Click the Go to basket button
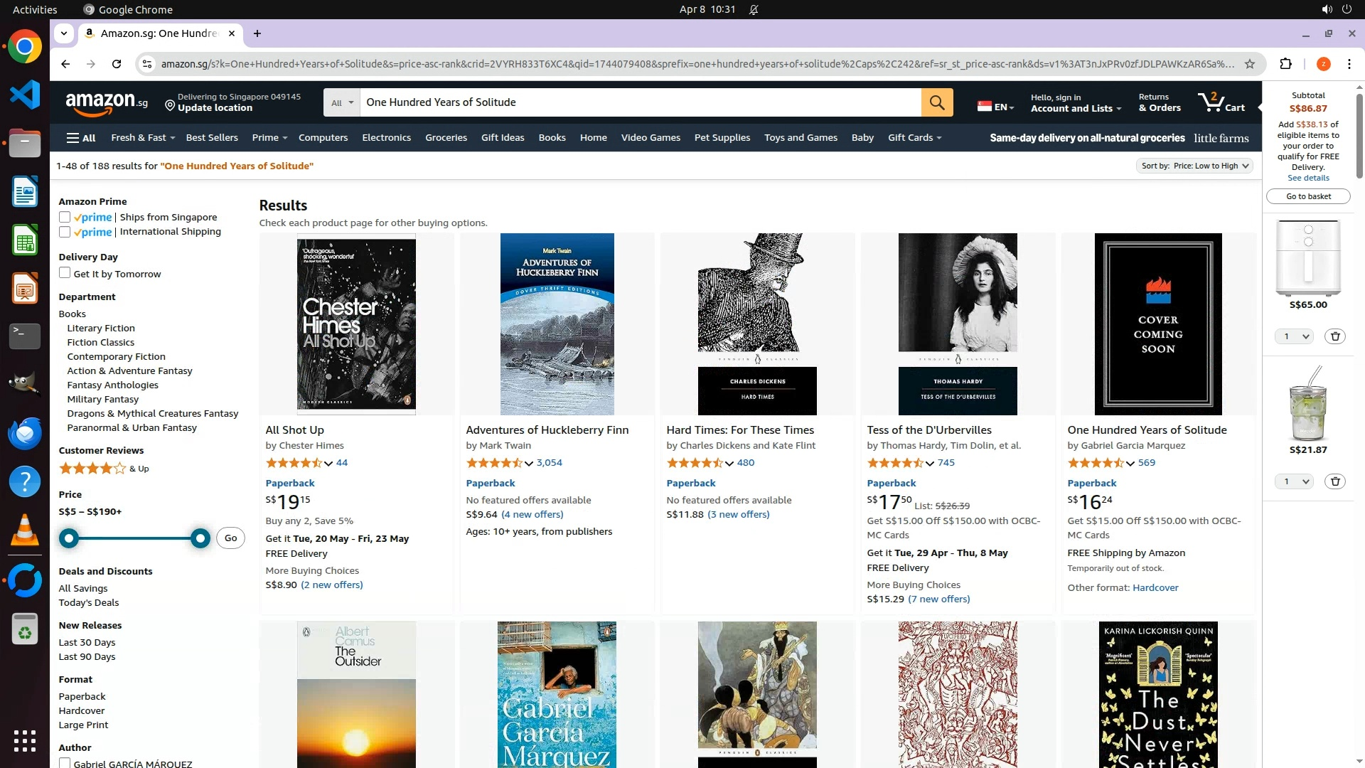Viewport: 1365px width, 768px height. (x=1308, y=196)
